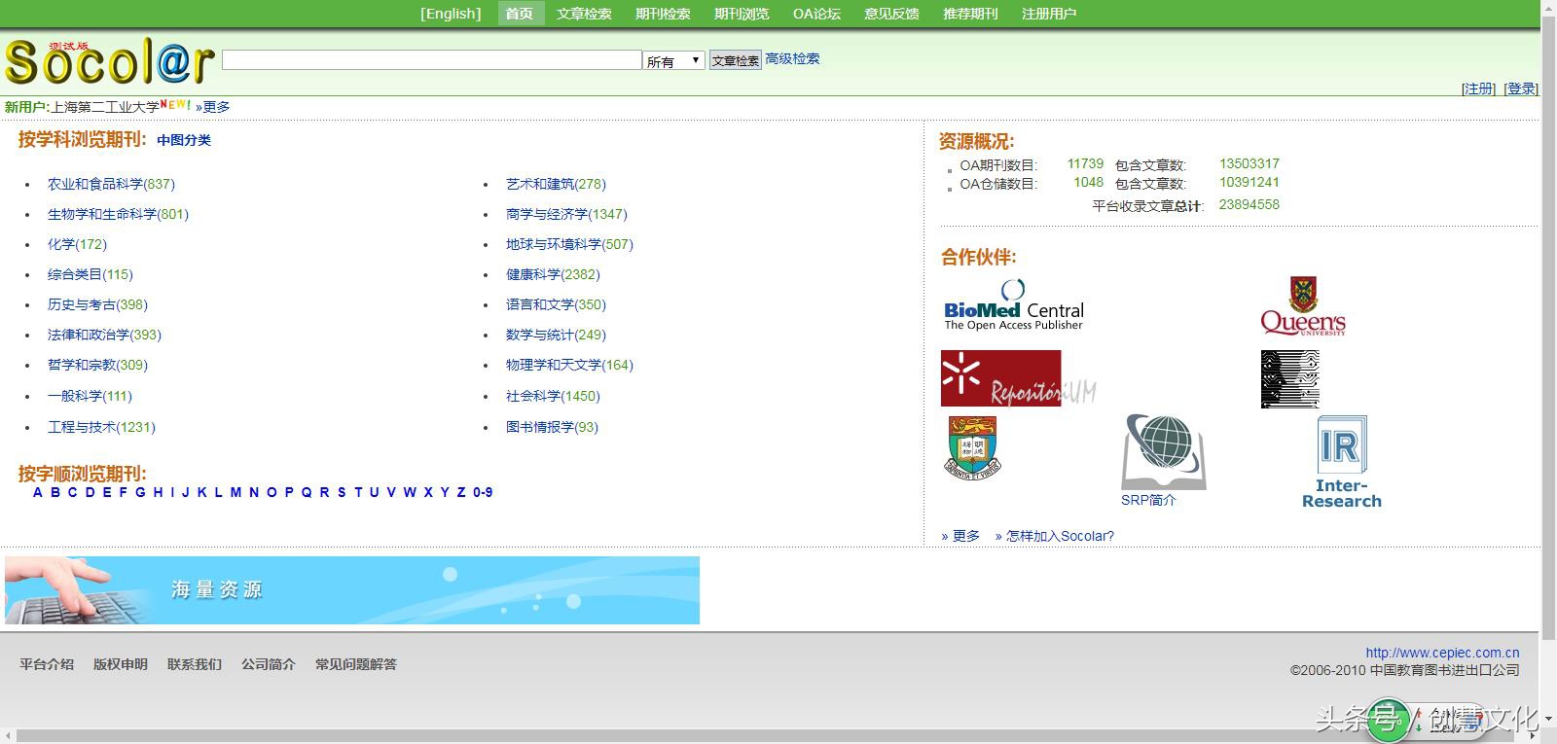Switch to the [English] version

point(451,14)
